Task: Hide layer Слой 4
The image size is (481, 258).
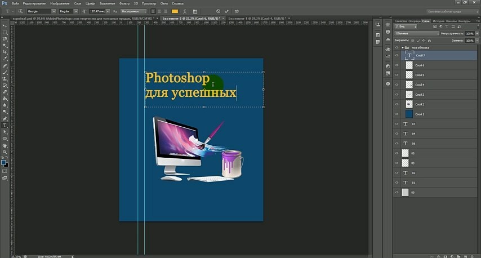Action: [397, 84]
